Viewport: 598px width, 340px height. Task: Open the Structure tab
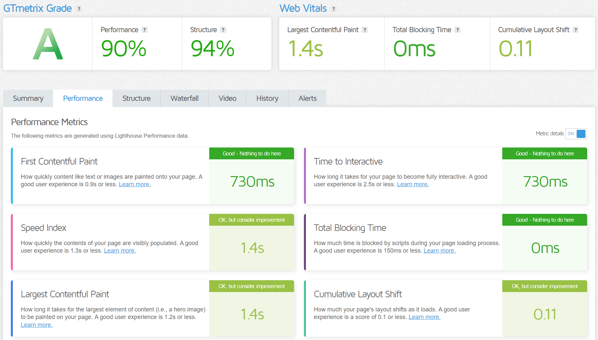coord(137,99)
